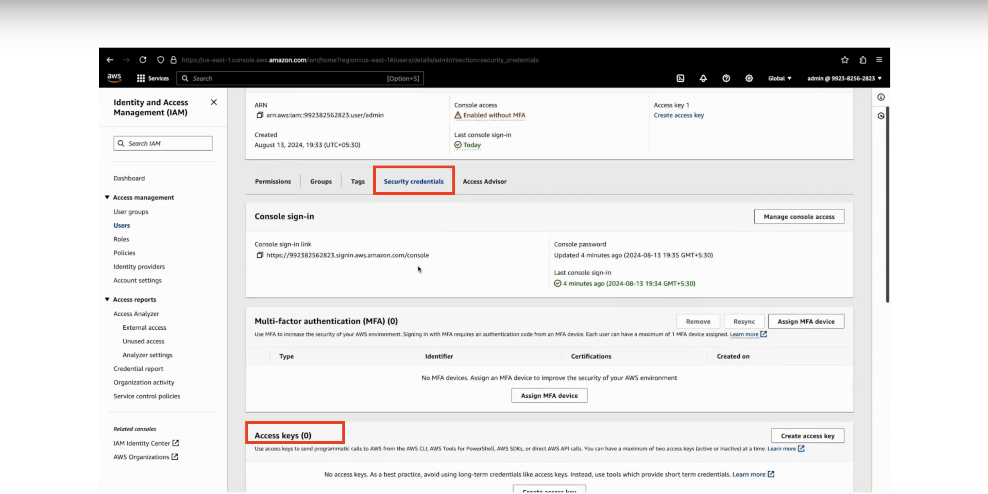Viewport: 988px width, 494px height.
Task: Click Create access key link under Access key 1
Action: pyautogui.click(x=678, y=115)
